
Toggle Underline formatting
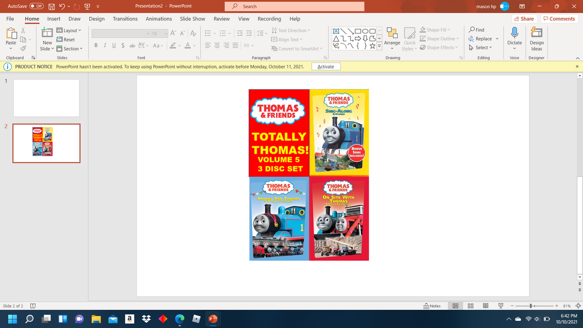coord(114,45)
